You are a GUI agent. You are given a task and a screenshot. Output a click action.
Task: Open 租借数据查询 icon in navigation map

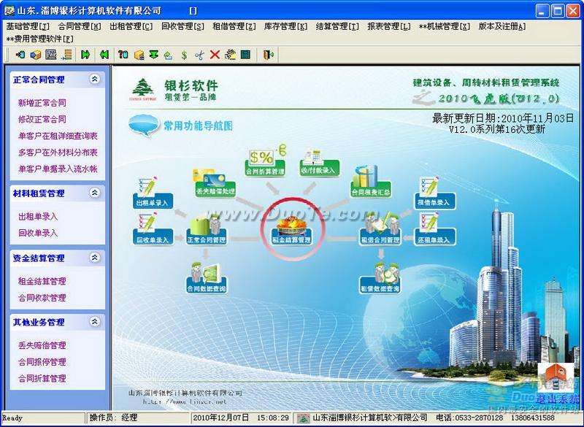coord(380,277)
